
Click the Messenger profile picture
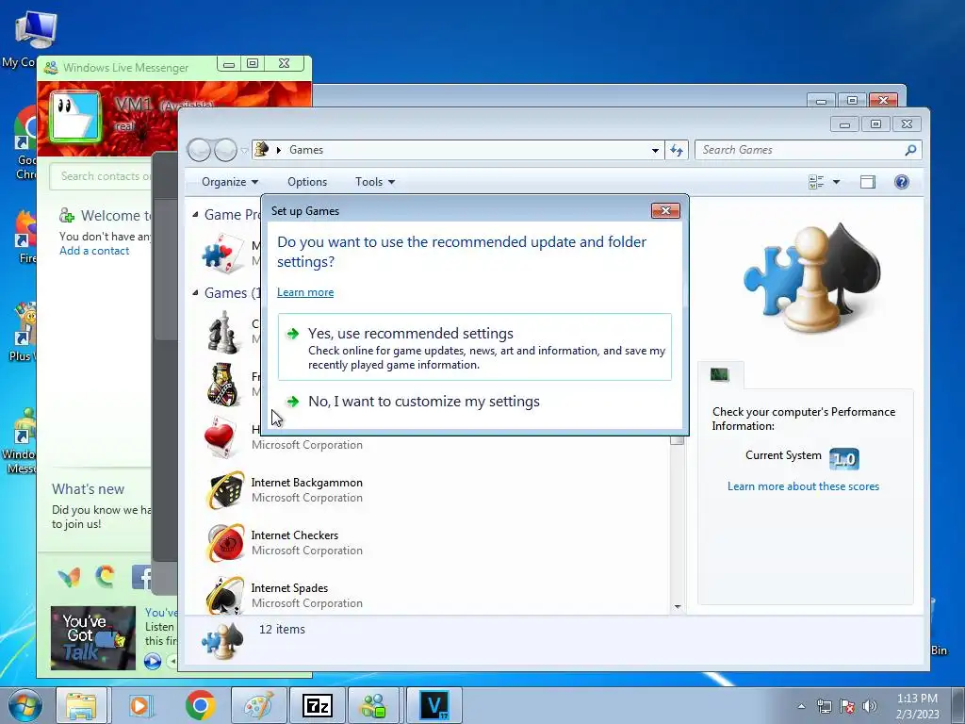point(75,117)
